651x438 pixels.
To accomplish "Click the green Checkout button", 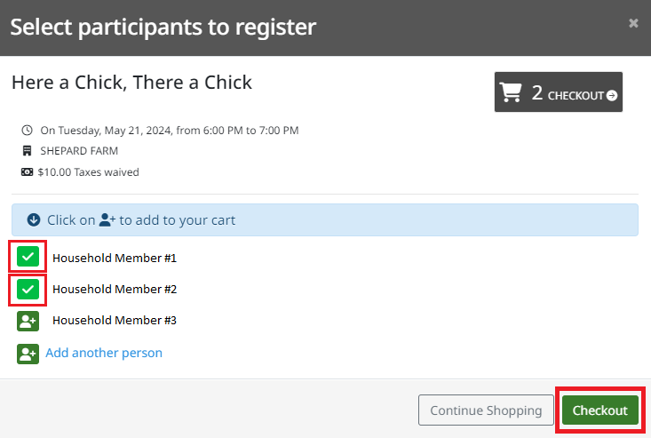I will (x=600, y=410).
